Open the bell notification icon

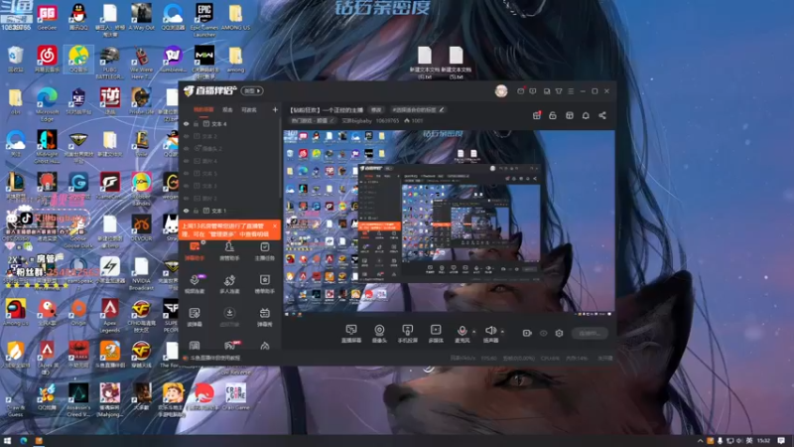(x=586, y=115)
